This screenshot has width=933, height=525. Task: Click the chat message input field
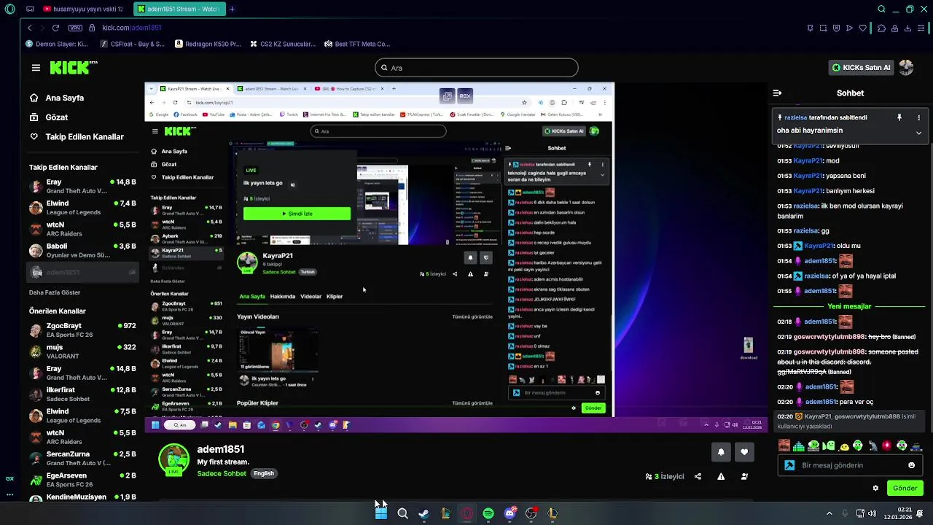(849, 465)
